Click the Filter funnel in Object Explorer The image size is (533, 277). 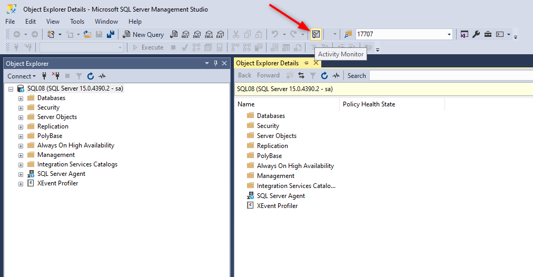[x=79, y=76]
